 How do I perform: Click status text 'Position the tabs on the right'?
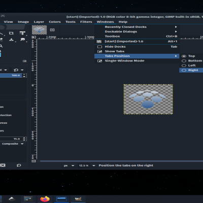126,165
